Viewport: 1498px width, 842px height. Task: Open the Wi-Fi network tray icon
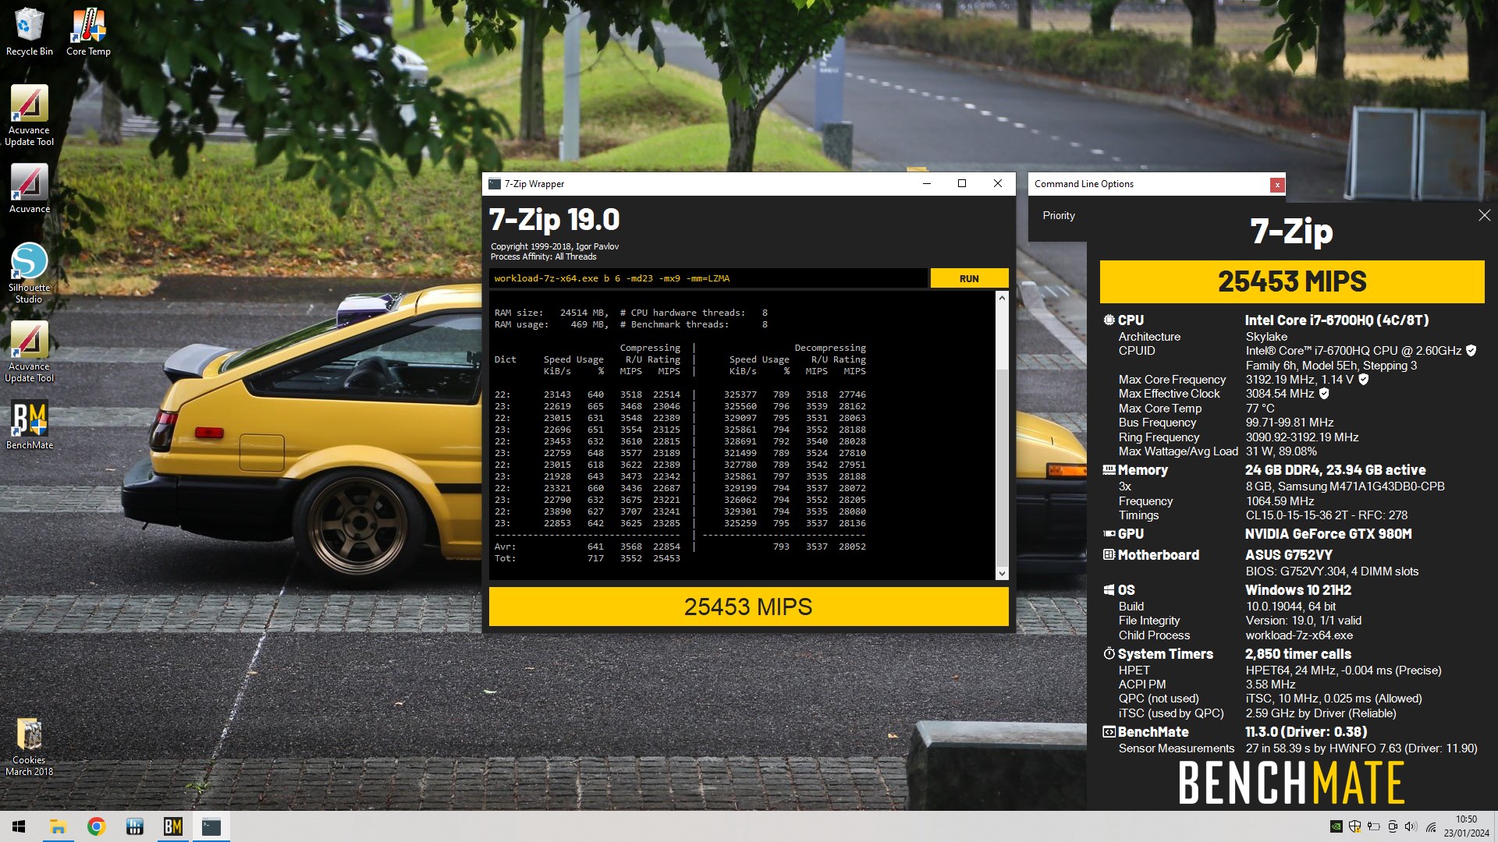pos(1431,826)
